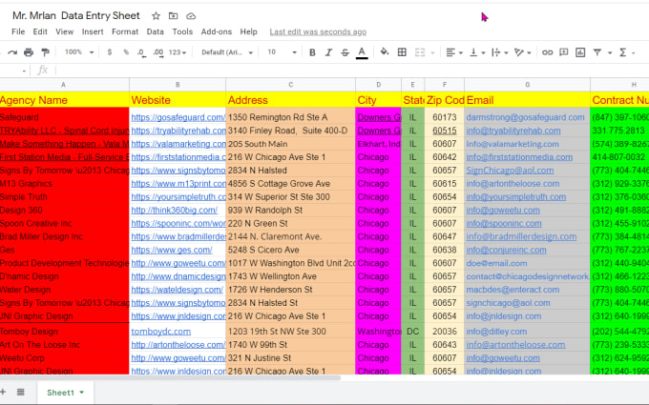Open the fill color paint bucket
Screen dimensions: 649x405
click(x=385, y=52)
